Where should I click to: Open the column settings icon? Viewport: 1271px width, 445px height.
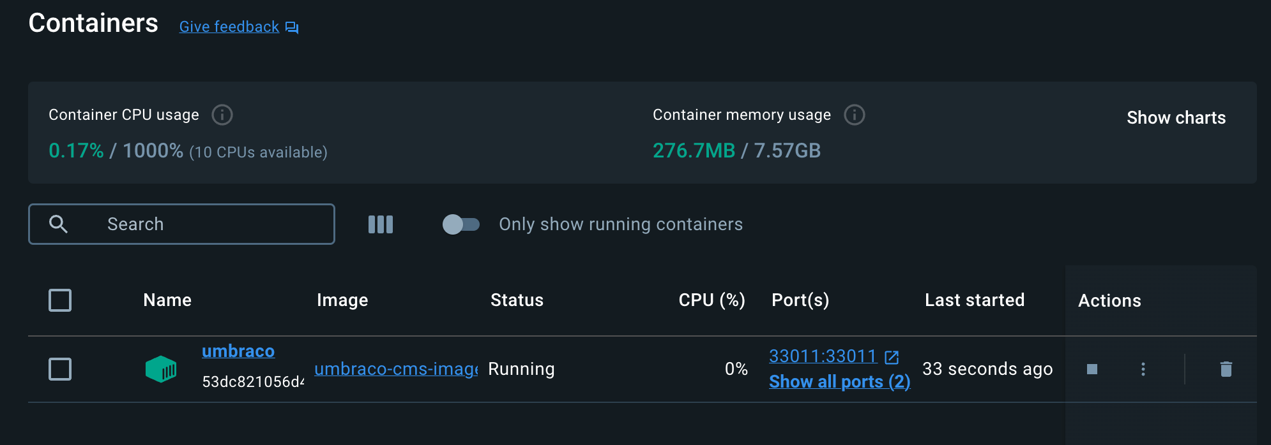(x=381, y=224)
